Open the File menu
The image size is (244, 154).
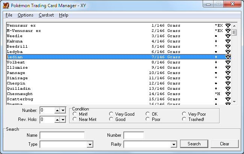tap(9, 15)
